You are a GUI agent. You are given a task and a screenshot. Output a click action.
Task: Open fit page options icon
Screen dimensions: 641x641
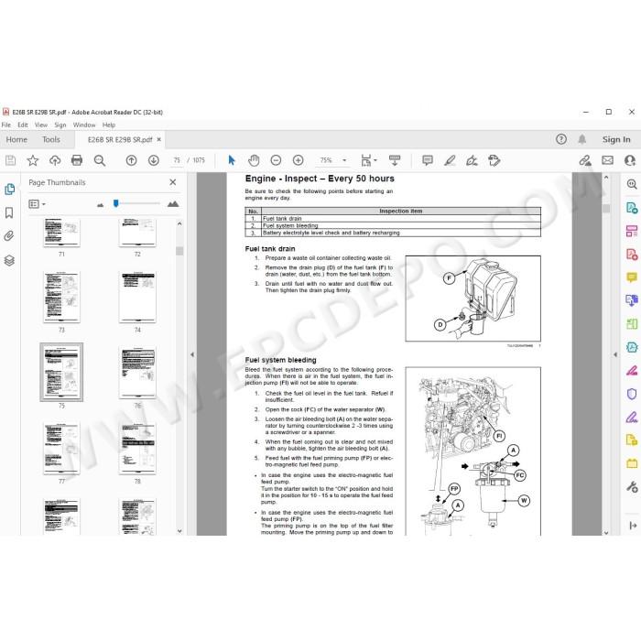tap(369, 160)
